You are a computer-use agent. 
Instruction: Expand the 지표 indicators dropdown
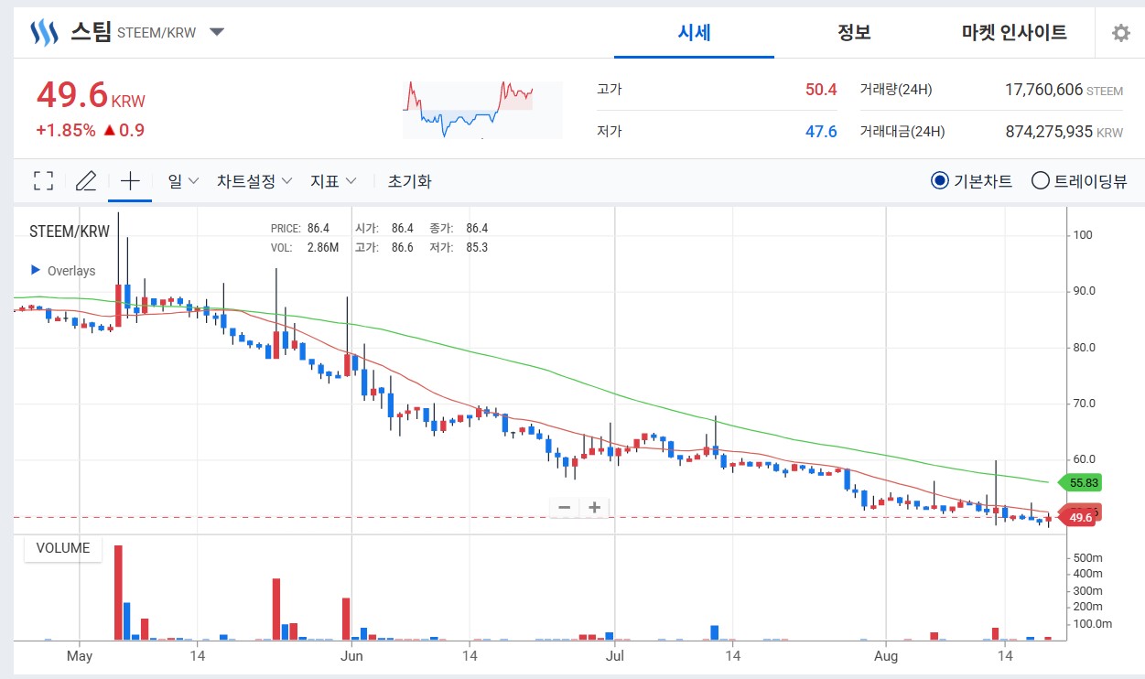point(333,181)
